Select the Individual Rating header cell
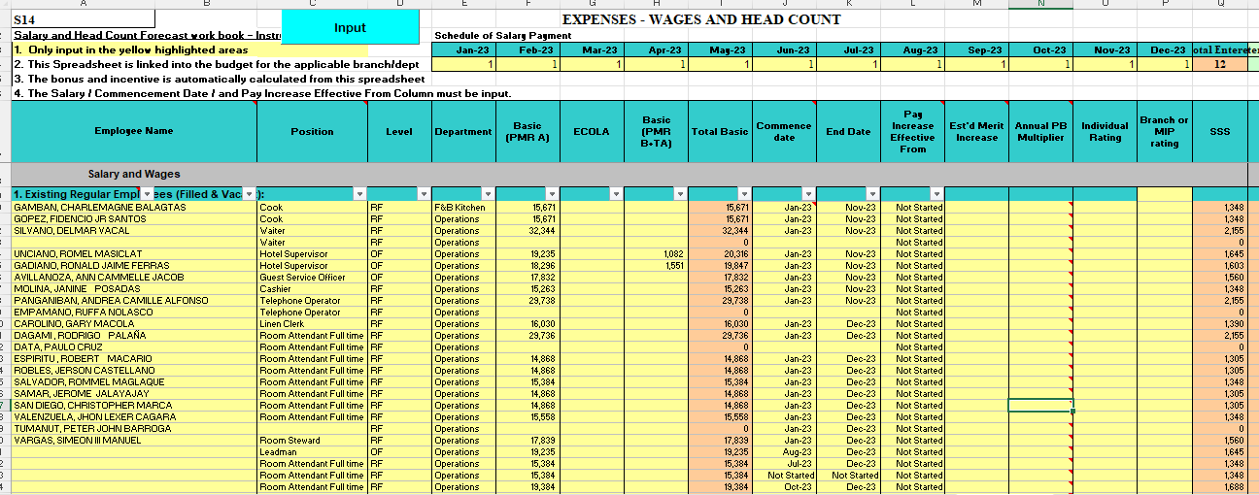This screenshot has width=1259, height=495. coord(1105,131)
